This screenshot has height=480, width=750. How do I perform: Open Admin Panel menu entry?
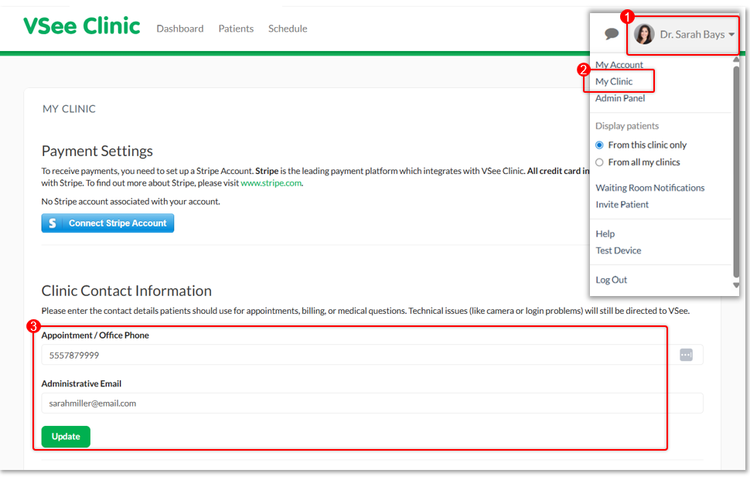[x=619, y=98]
